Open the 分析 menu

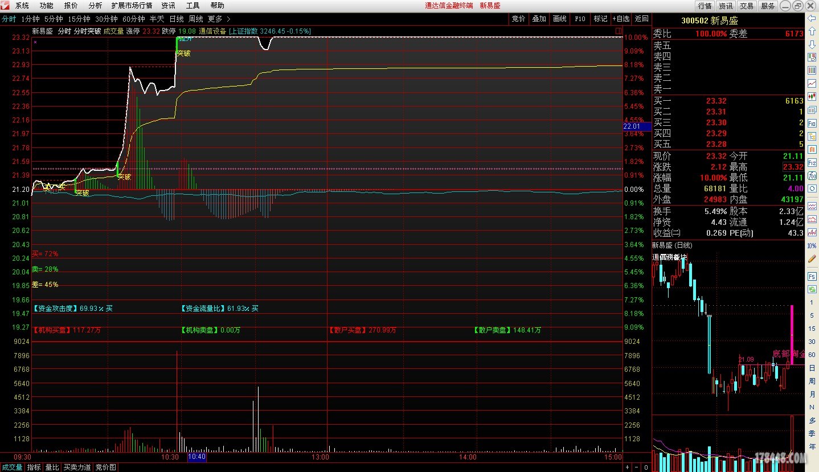pyautogui.click(x=95, y=6)
